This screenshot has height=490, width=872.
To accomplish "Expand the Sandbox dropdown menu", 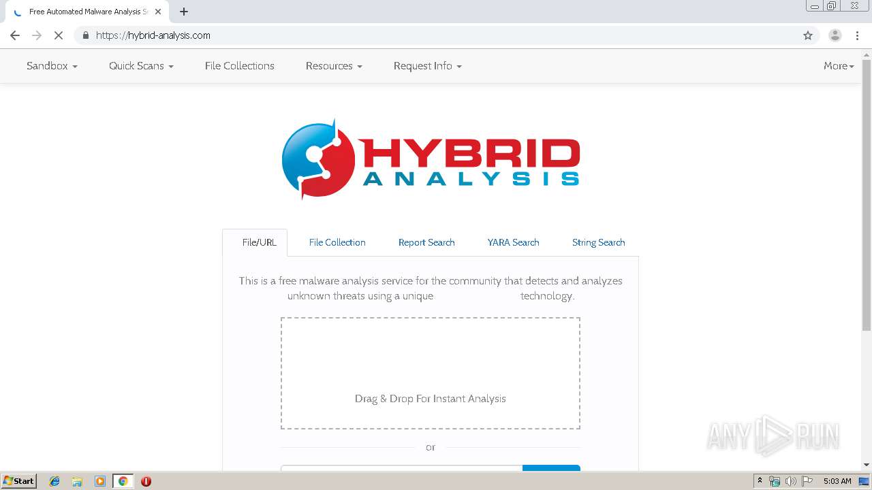I will pos(52,66).
